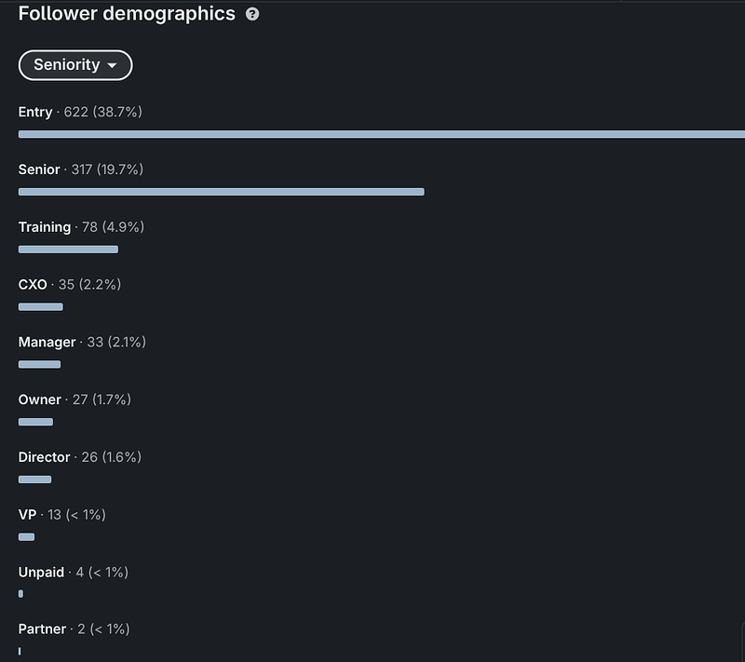The height and width of the screenshot is (662, 745).
Task: Select the Manager seniority label
Action: [47, 342]
